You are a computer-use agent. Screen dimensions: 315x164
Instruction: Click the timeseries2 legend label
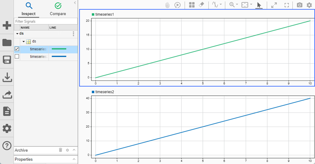click(105, 92)
